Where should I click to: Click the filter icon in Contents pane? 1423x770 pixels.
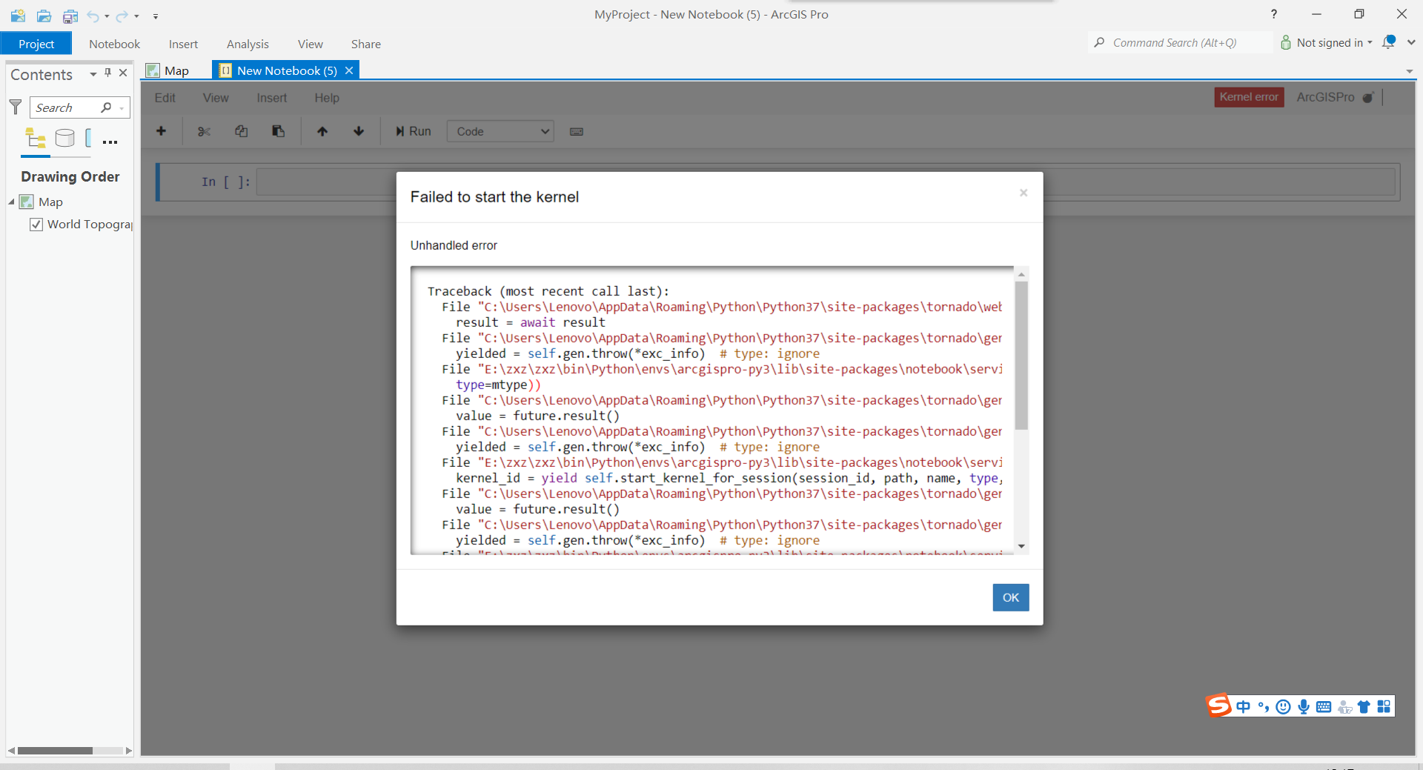pyautogui.click(x=15, y=107)
